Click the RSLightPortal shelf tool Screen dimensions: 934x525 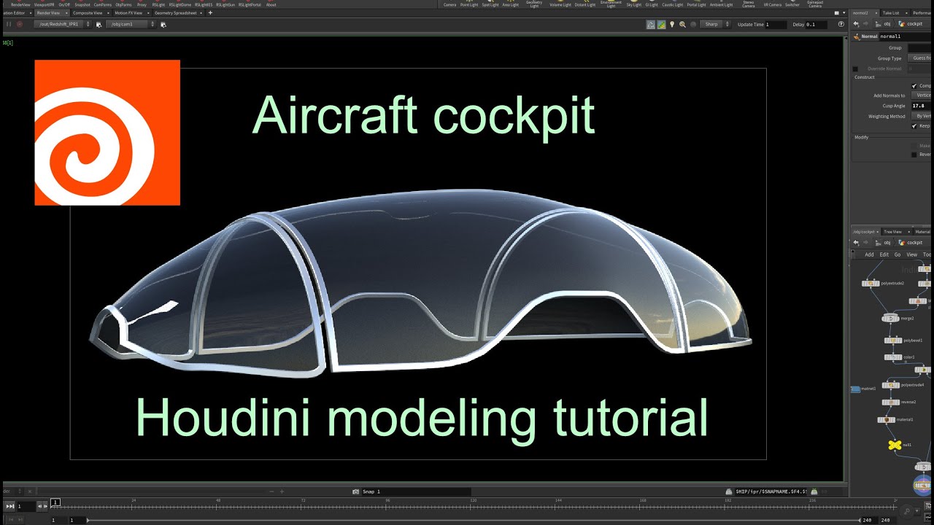[x=250, y=5]
